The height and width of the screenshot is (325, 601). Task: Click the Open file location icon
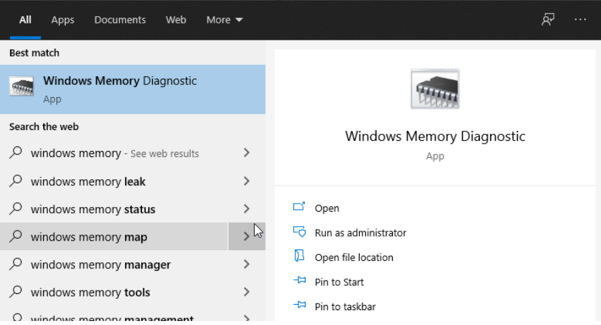[299, 256]
